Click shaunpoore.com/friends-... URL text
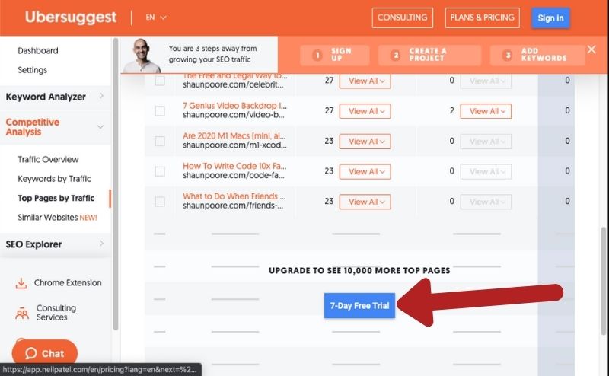Screen dimensions: 609x376 [233, 206]
